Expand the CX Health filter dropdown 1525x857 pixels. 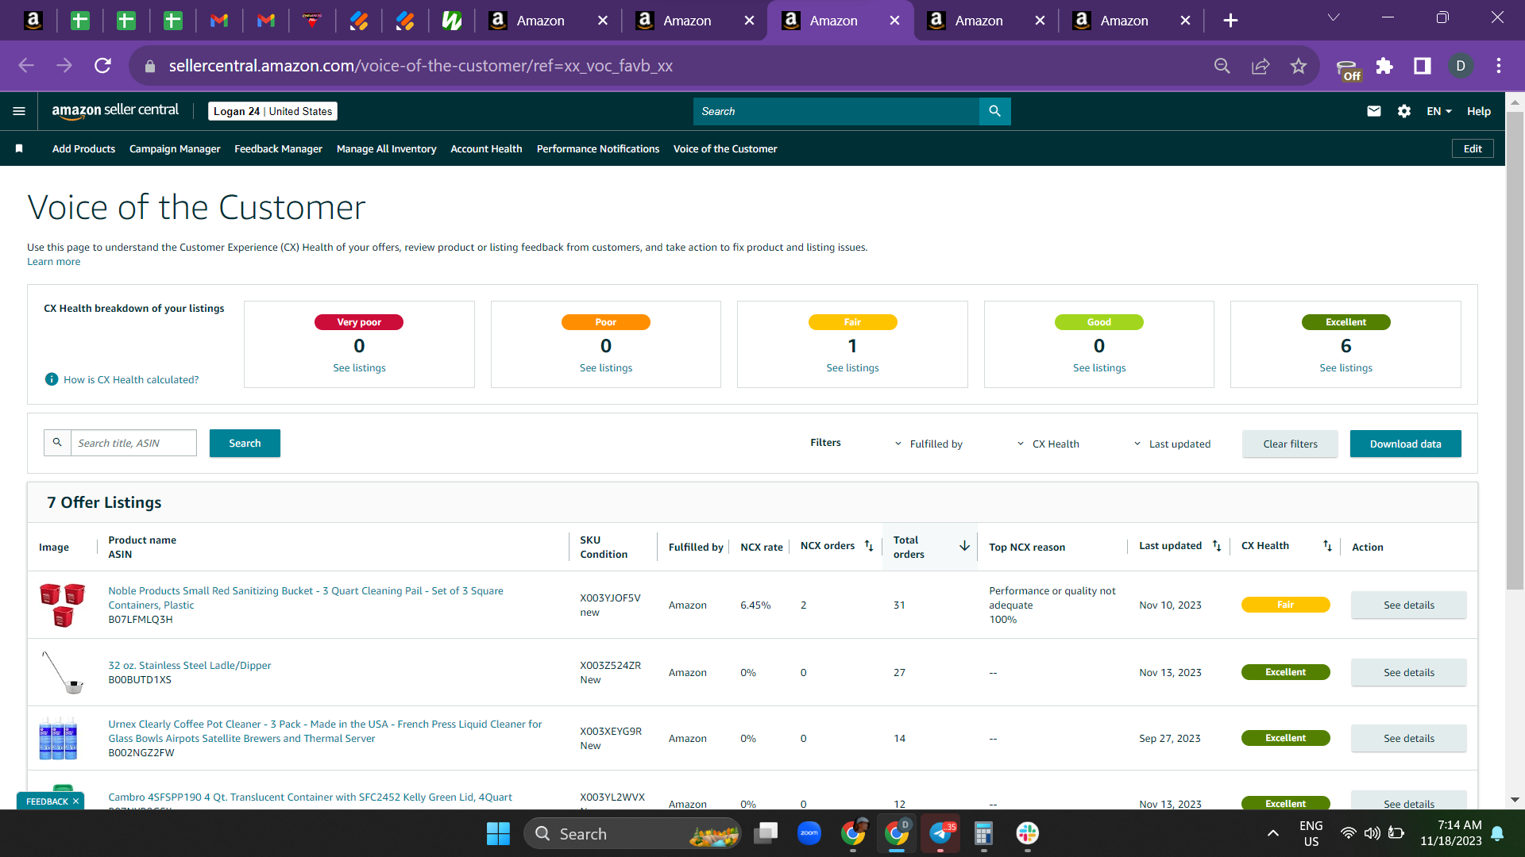1048,444
